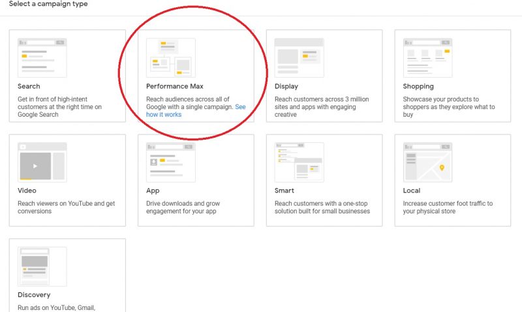This screenshot has width=522, height=312.
Task: Click the Shopping campaign illustration icon
Action: coord(427,57)
